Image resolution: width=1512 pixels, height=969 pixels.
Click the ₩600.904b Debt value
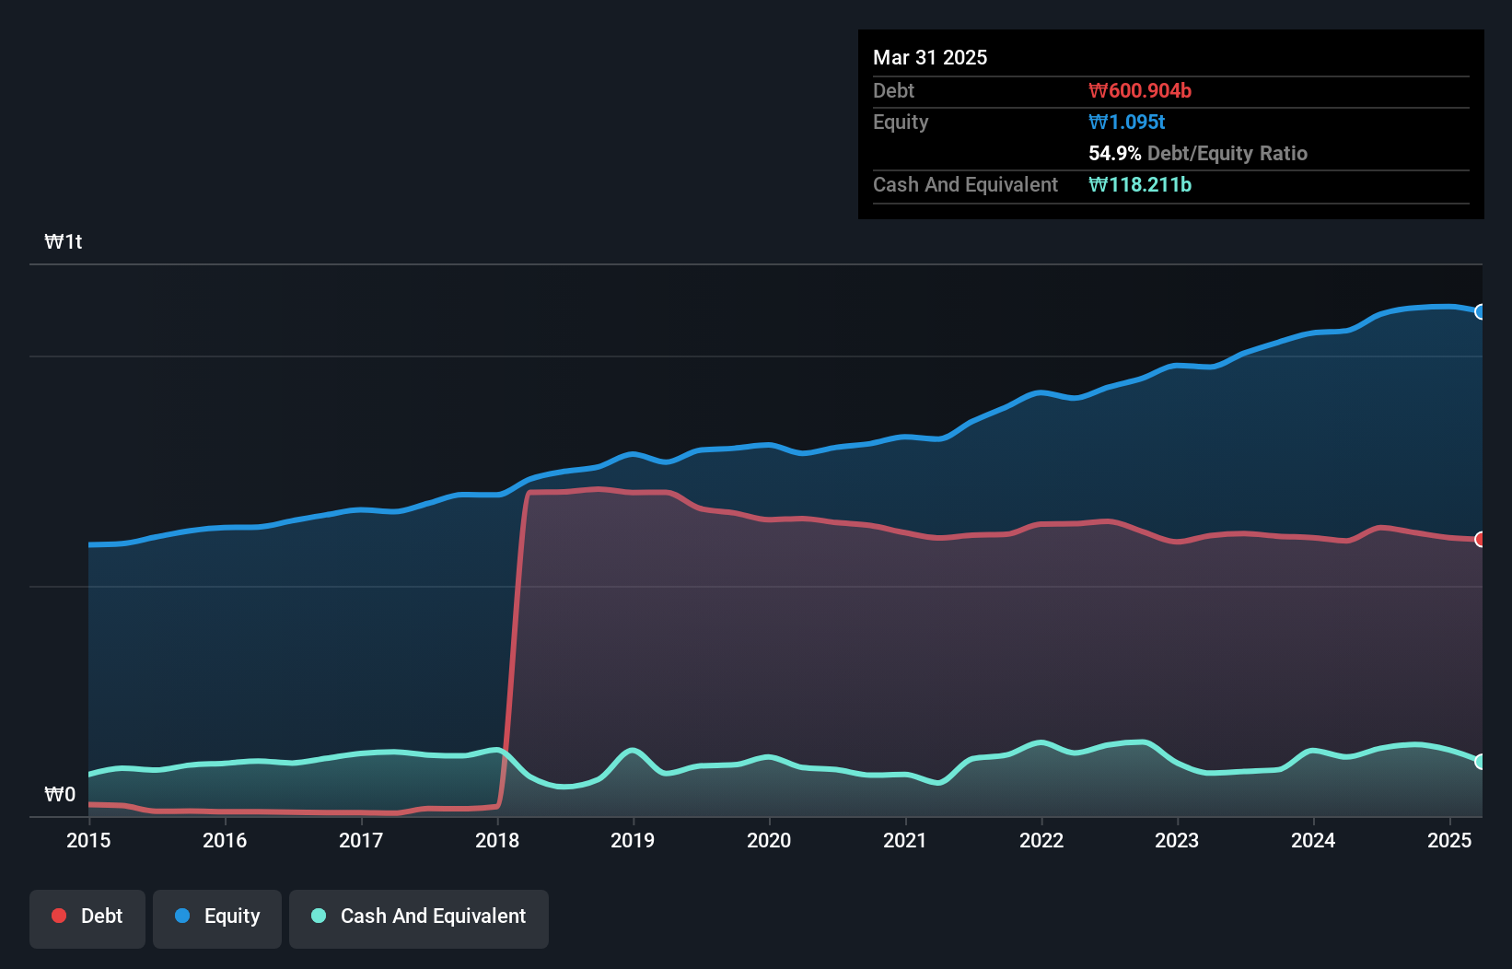(x=1140, y=90)
